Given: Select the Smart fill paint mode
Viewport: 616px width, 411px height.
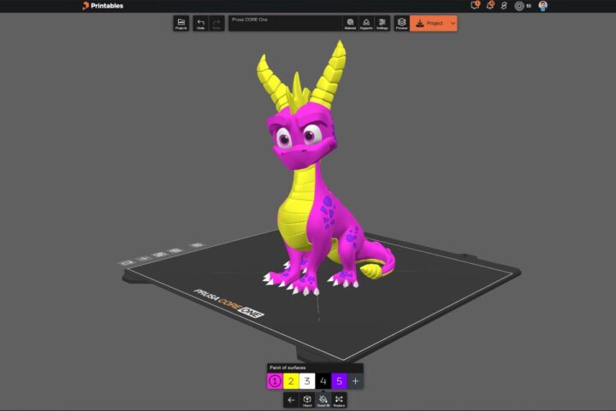Looking at the screenshot, I should (323, 399).
